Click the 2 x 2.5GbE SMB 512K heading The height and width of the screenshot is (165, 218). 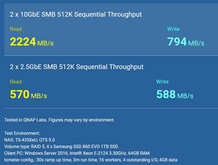[x=77, y=67]
